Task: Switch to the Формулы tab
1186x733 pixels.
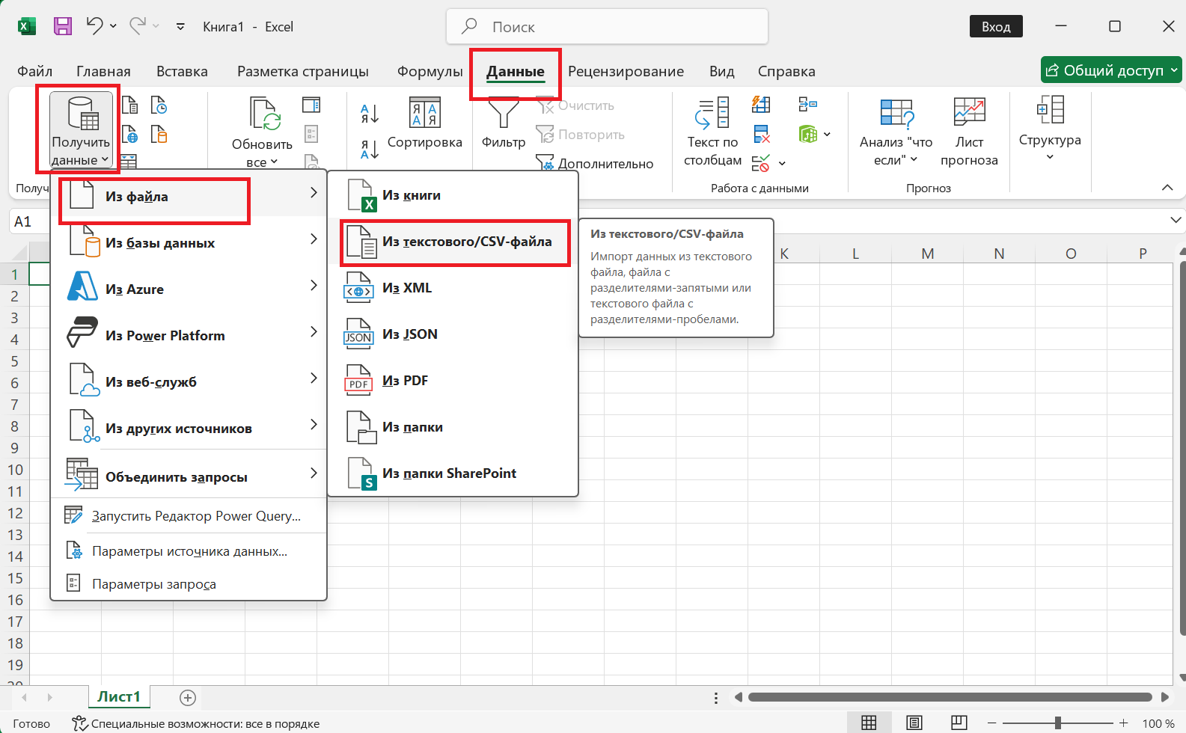Action: 430,71
